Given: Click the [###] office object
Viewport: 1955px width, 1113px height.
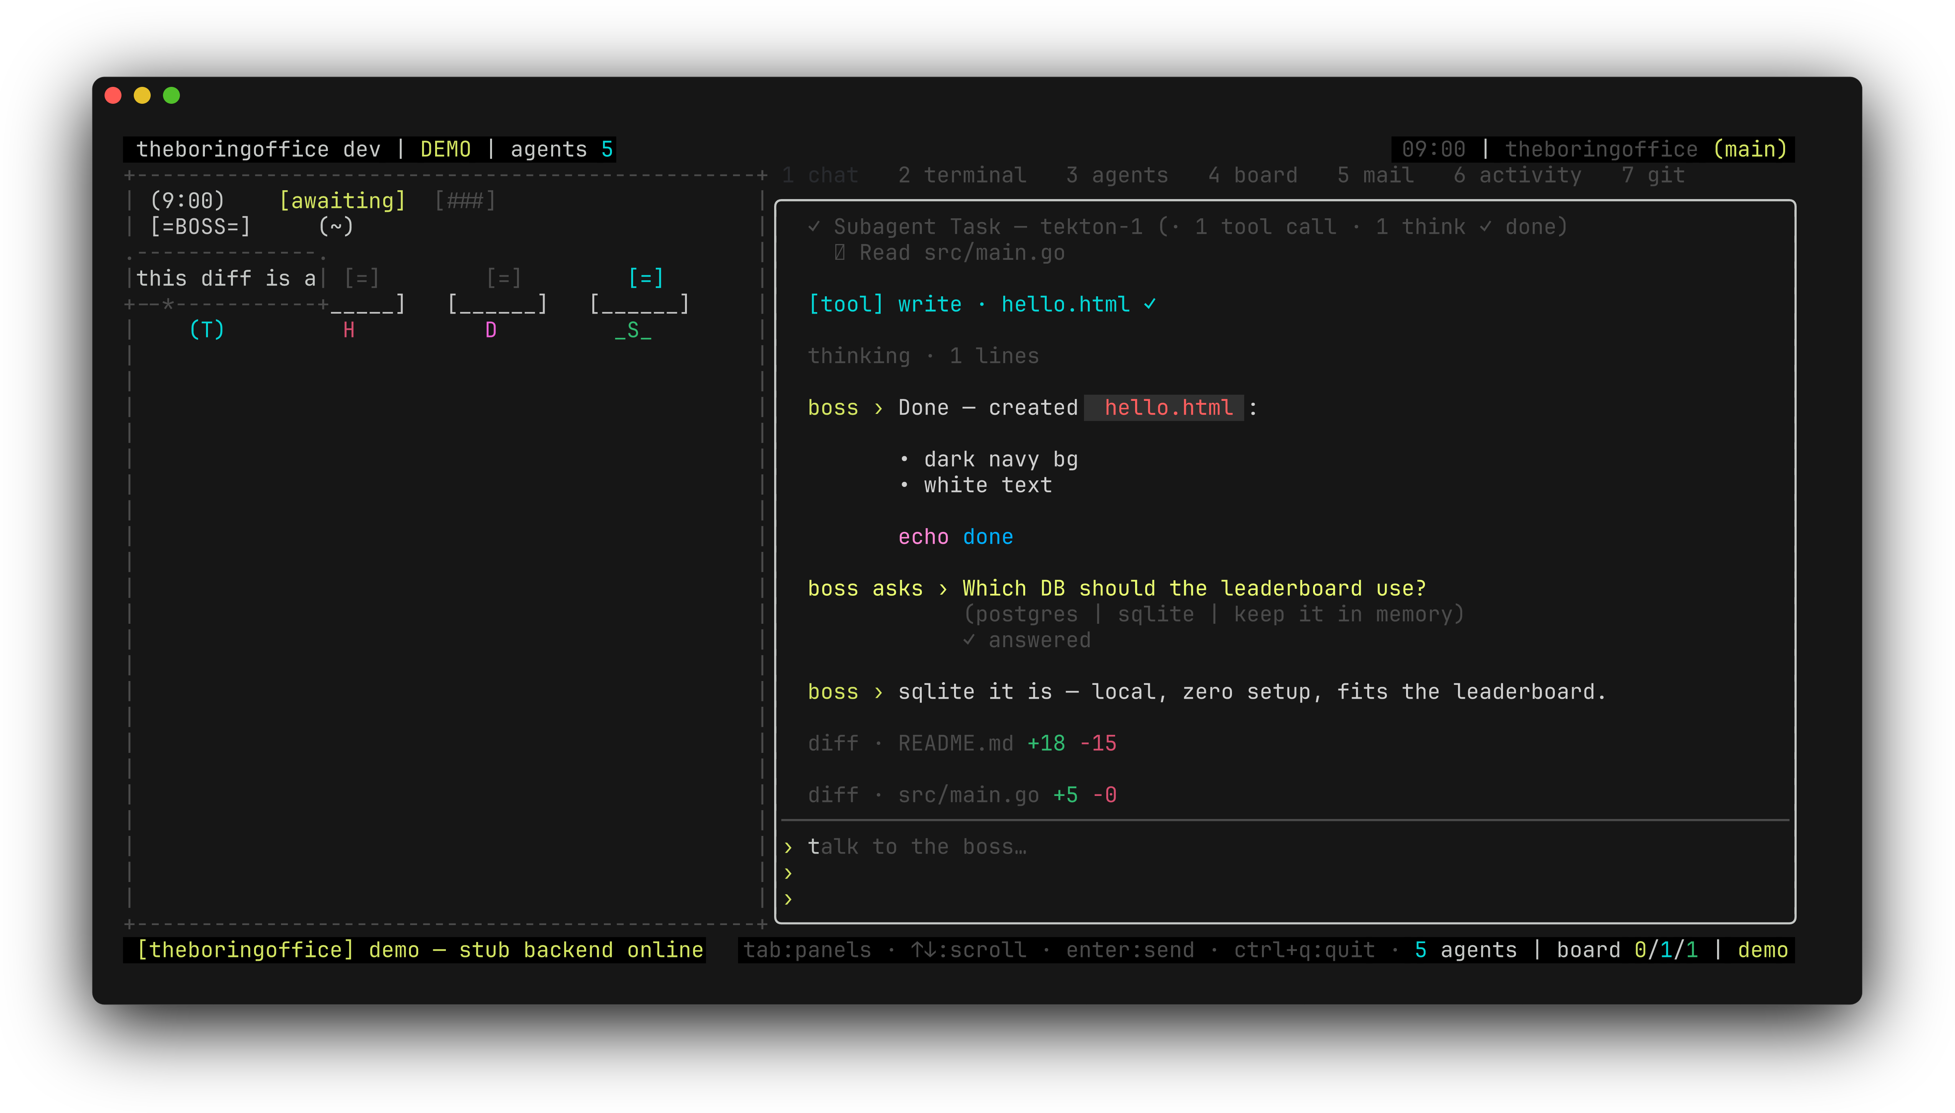Looking at the screenshot, I should coord(465,200).
